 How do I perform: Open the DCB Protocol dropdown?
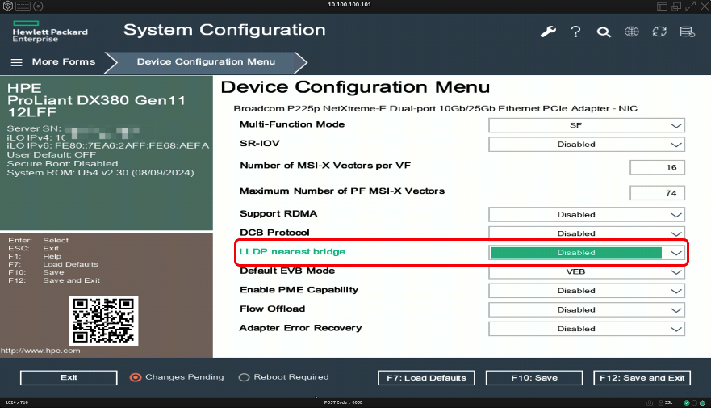(x=586, y=233)
